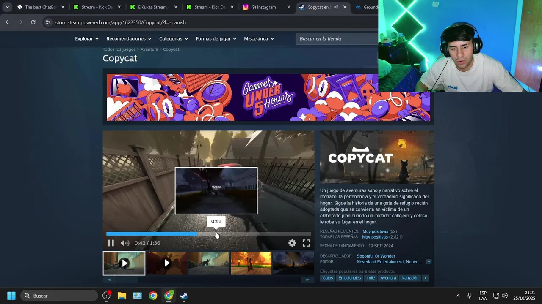Pause the Copycat trailer video
542x304 pixels.
pyautogui.click(x=111, y=243)
